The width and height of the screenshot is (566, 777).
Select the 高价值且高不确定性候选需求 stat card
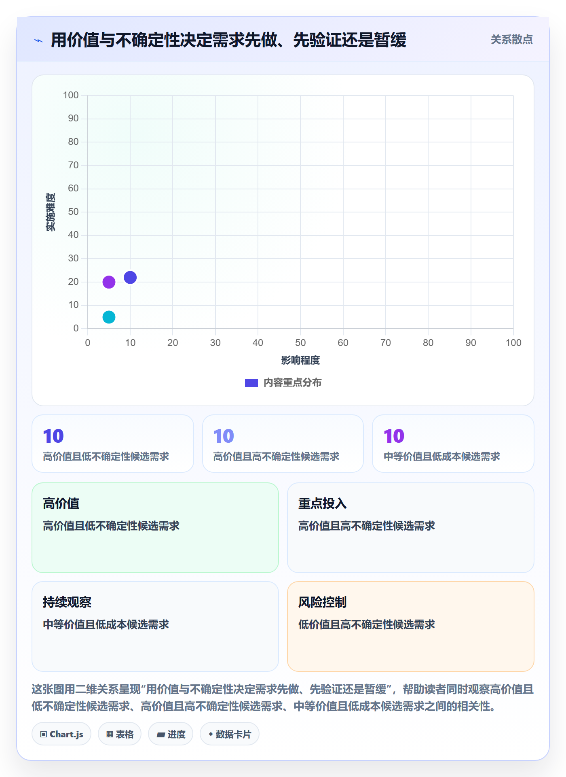pyautogui.click(x=283, y=444)
